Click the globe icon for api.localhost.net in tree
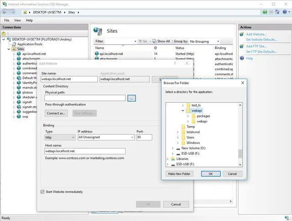This screenshot has height=221, width=292. 19,54
